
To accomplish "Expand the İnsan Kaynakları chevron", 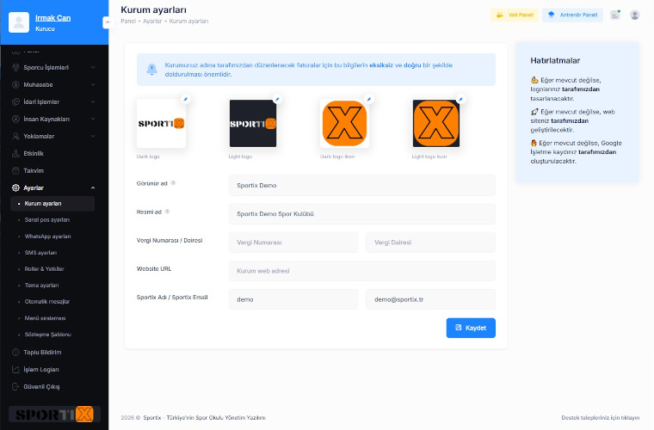I will [x=93, y=119].
